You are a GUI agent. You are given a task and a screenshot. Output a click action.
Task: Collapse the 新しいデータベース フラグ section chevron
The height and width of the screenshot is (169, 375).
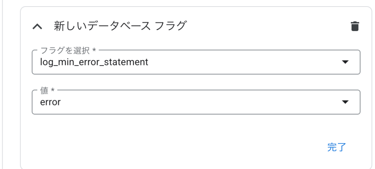pos(37,27)
